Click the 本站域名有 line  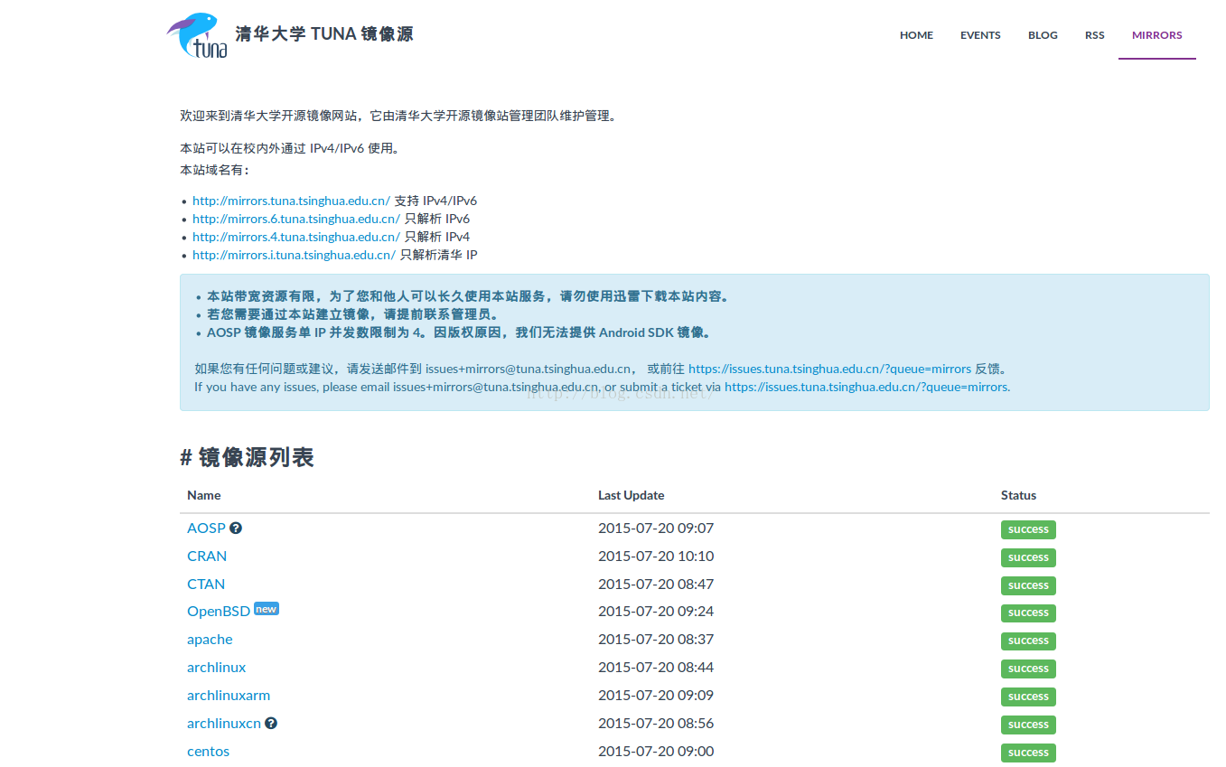[x=214, y=170]
